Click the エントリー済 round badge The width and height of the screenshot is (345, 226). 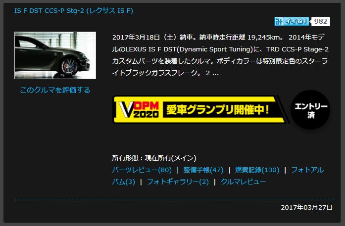pyautogui.click(x=310, y=110)
